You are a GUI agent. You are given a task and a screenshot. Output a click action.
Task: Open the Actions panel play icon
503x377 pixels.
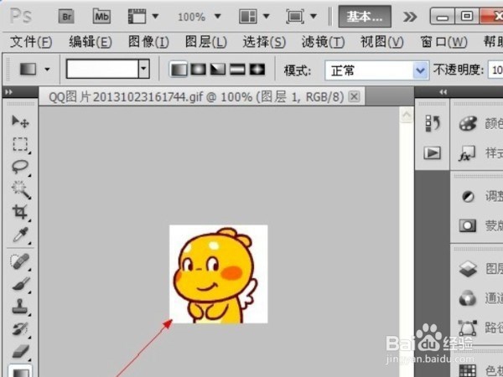tap(432, 153)
